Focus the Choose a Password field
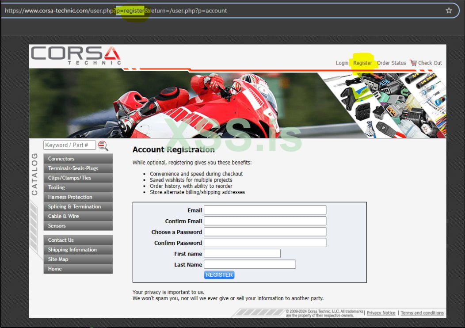Screen dimensions: 465x328 pyautogui.click(x=265, y=232)
